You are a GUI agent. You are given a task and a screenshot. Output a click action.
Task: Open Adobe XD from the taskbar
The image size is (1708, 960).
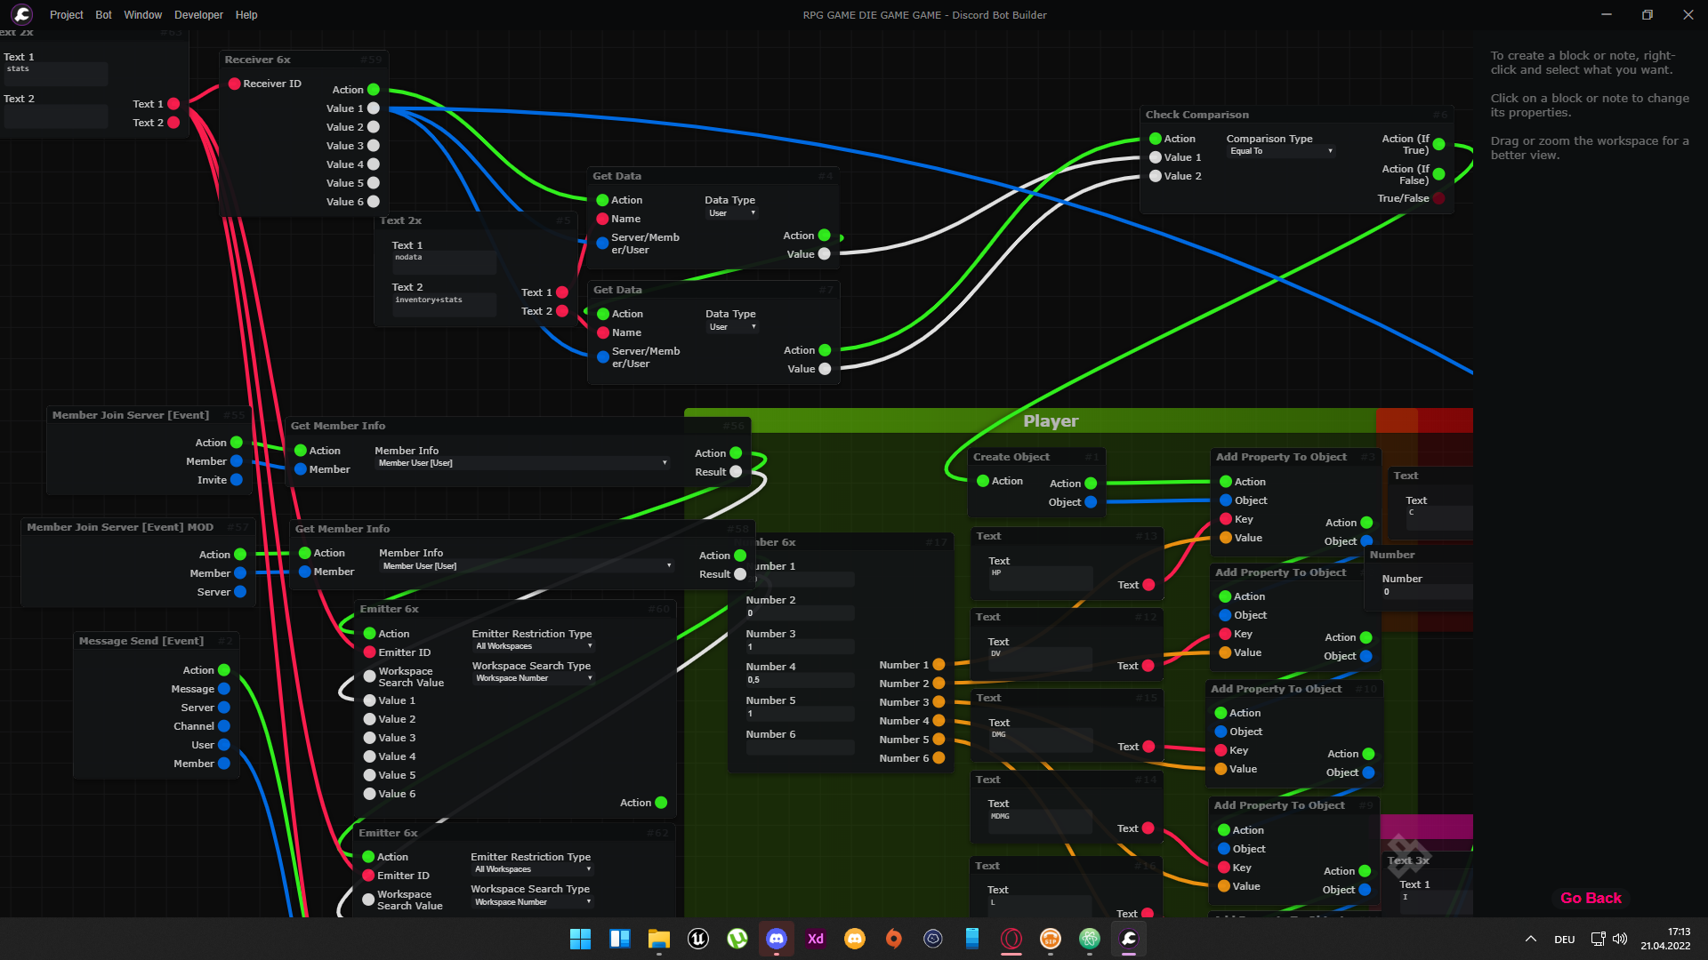pyautogui.click(x=815, y=939)
